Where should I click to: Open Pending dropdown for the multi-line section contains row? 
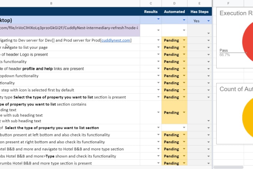point(184,113)
